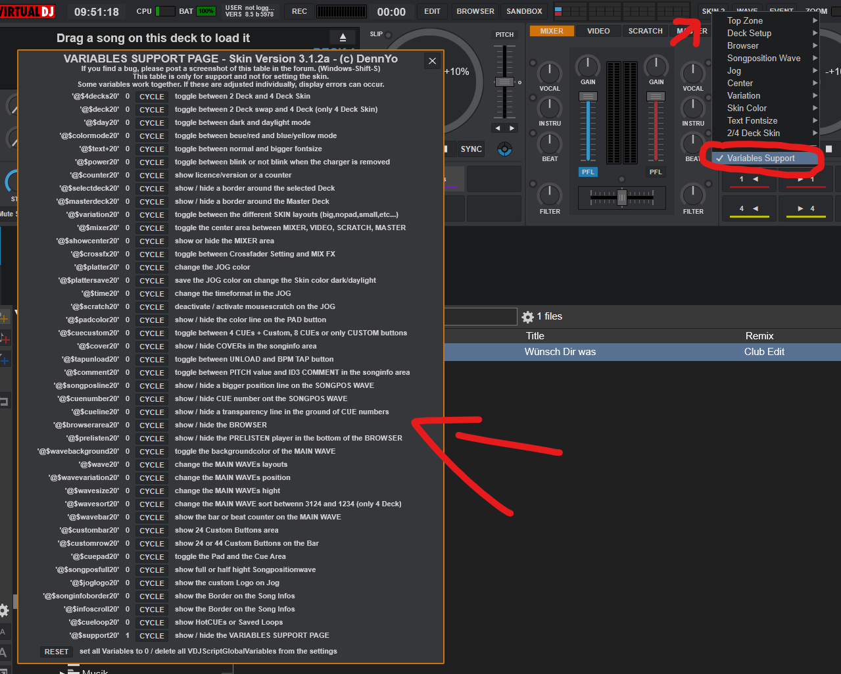This screenshot has height=674, width=841.
Task: Toggle the REC recording button
Action: pyautogui.click(x=299, y=12)
